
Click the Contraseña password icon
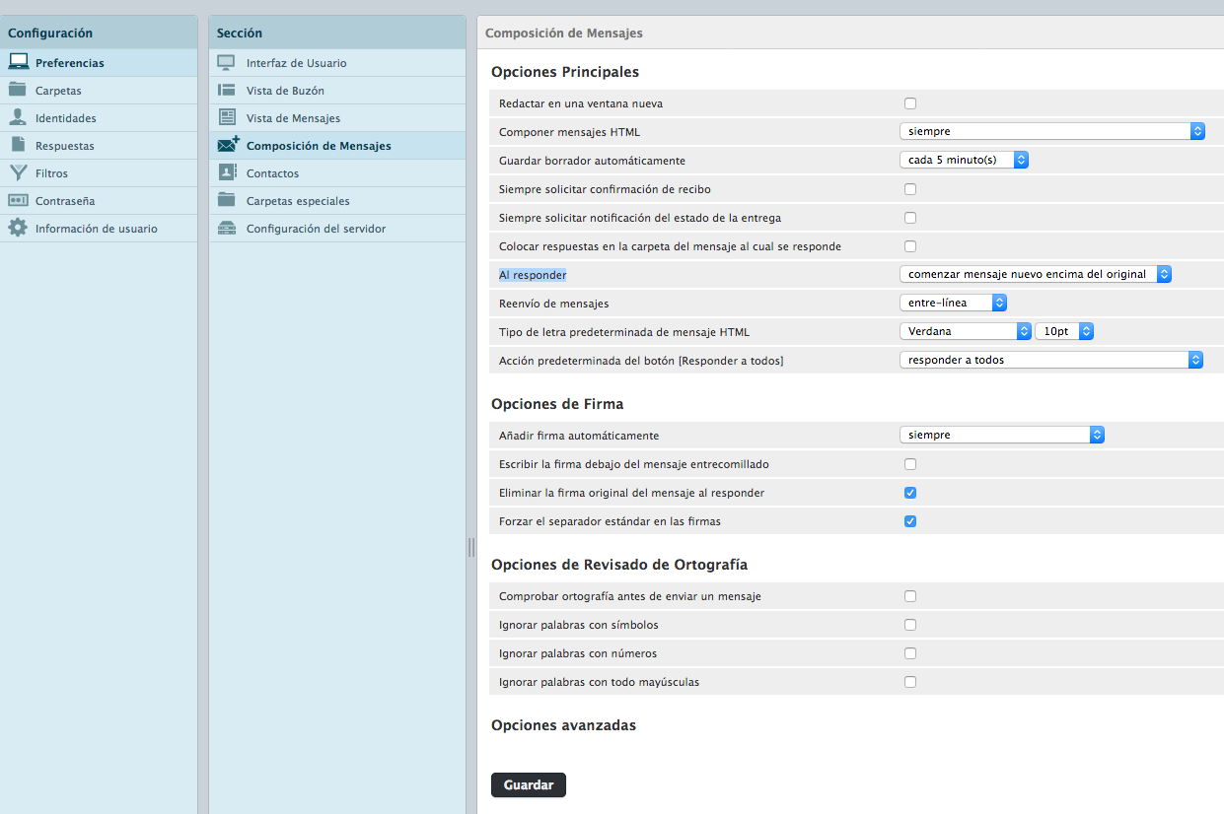18,200
